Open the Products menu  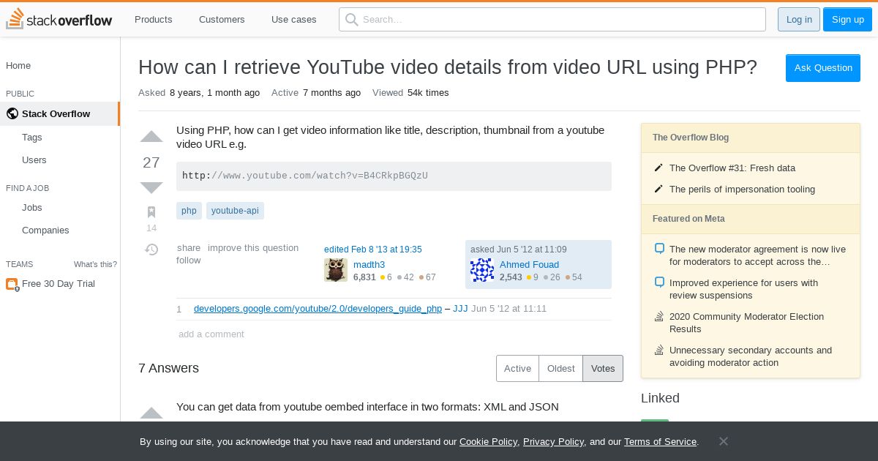pyautogui.click(x=154, y=19)
